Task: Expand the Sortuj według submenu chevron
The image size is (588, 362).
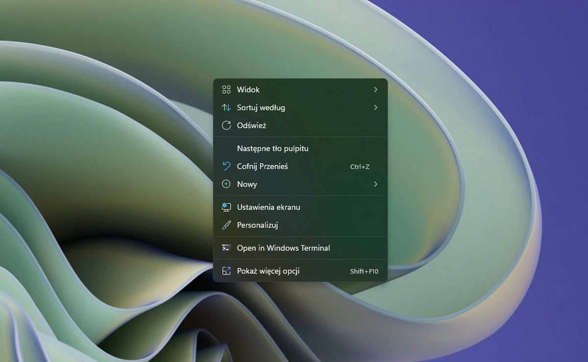Action: pyautogui.click(x=375, y=108)
